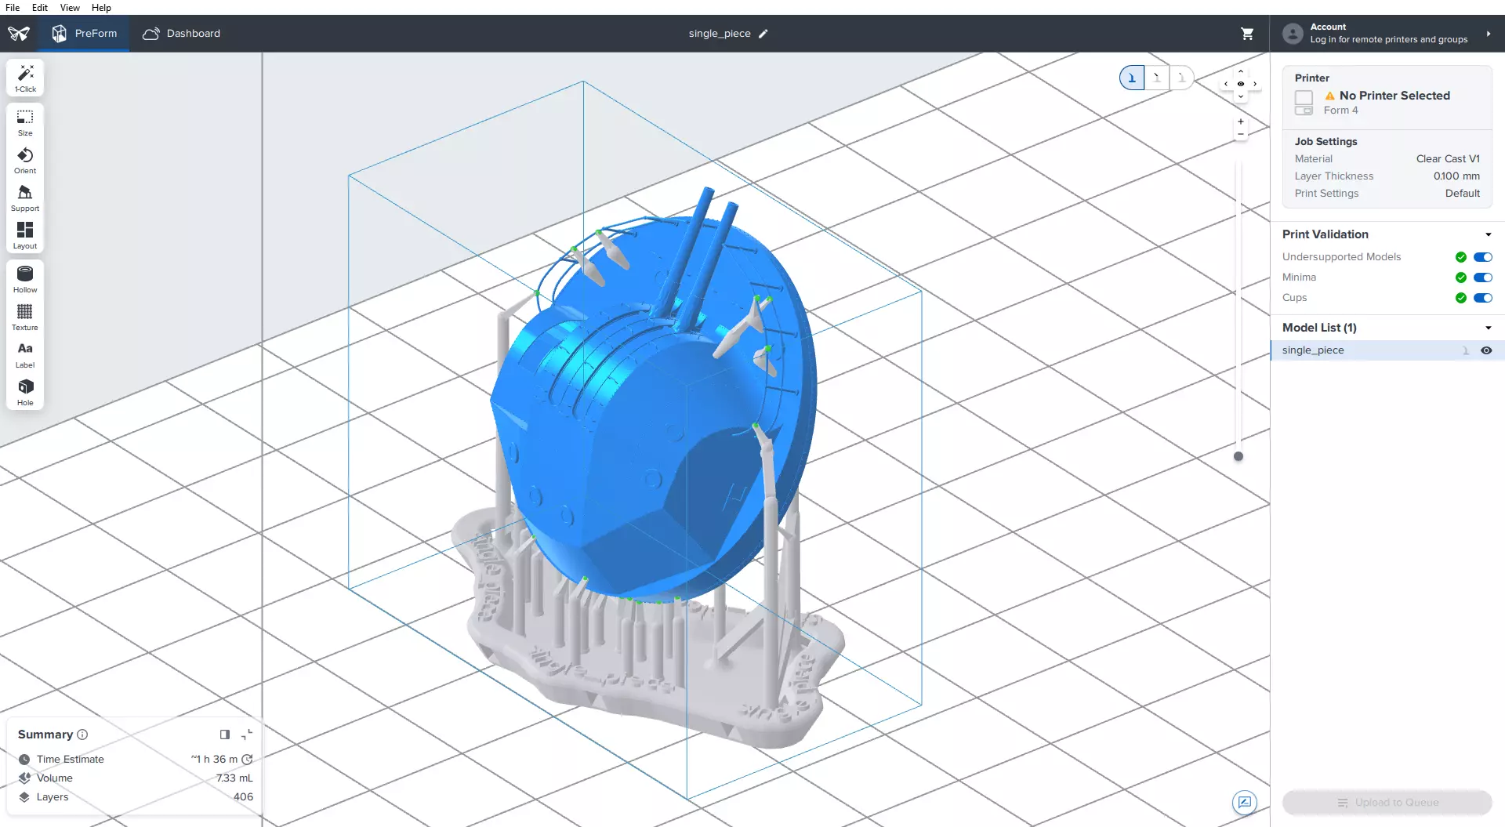Open the Edit menu

tap(40, 8)
